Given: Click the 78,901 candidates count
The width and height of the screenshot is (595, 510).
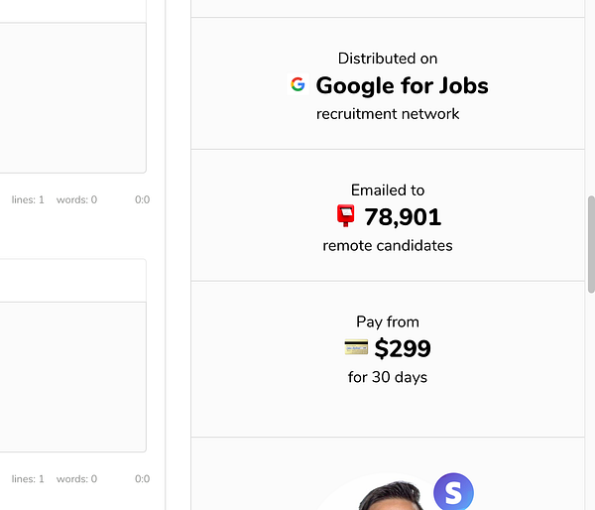Looking at the screenshot, I should 403,216.
